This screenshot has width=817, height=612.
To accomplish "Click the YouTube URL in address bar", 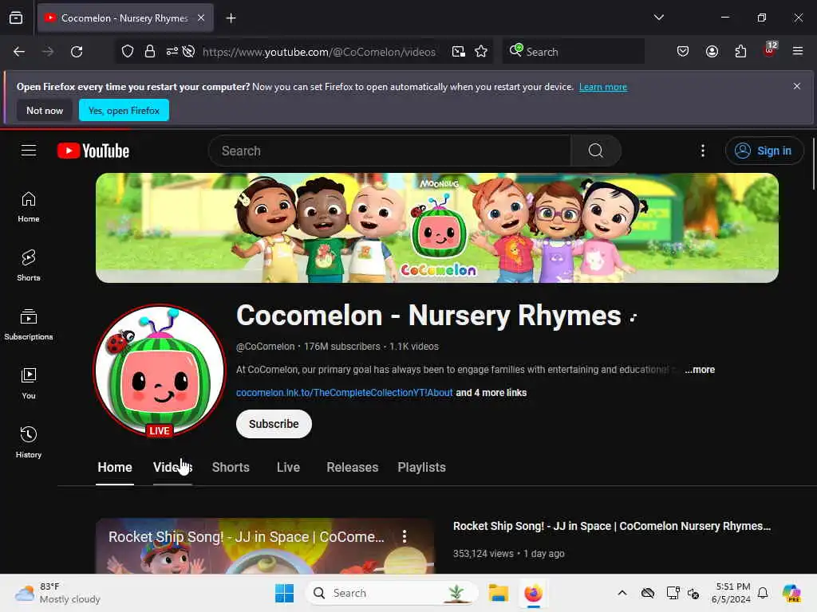I will [319, 52].
